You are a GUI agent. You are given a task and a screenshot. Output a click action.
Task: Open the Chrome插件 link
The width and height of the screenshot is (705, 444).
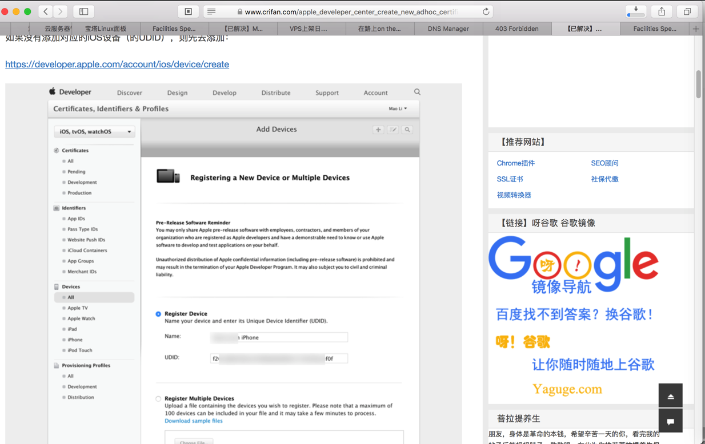516,163
